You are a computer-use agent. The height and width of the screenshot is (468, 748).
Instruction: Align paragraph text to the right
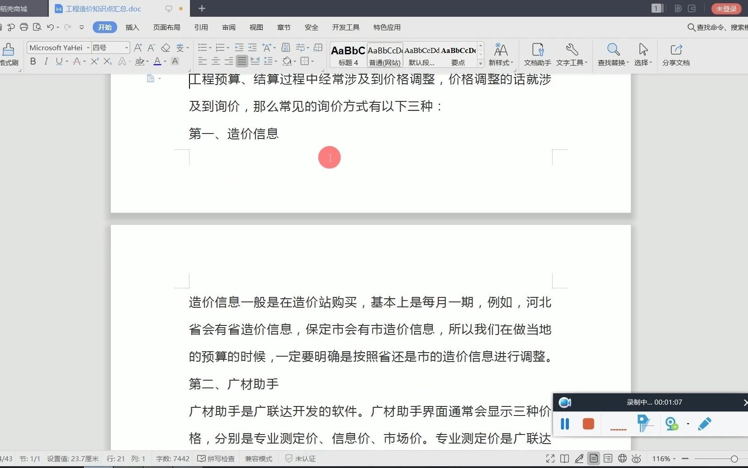[x=229, y=61]
